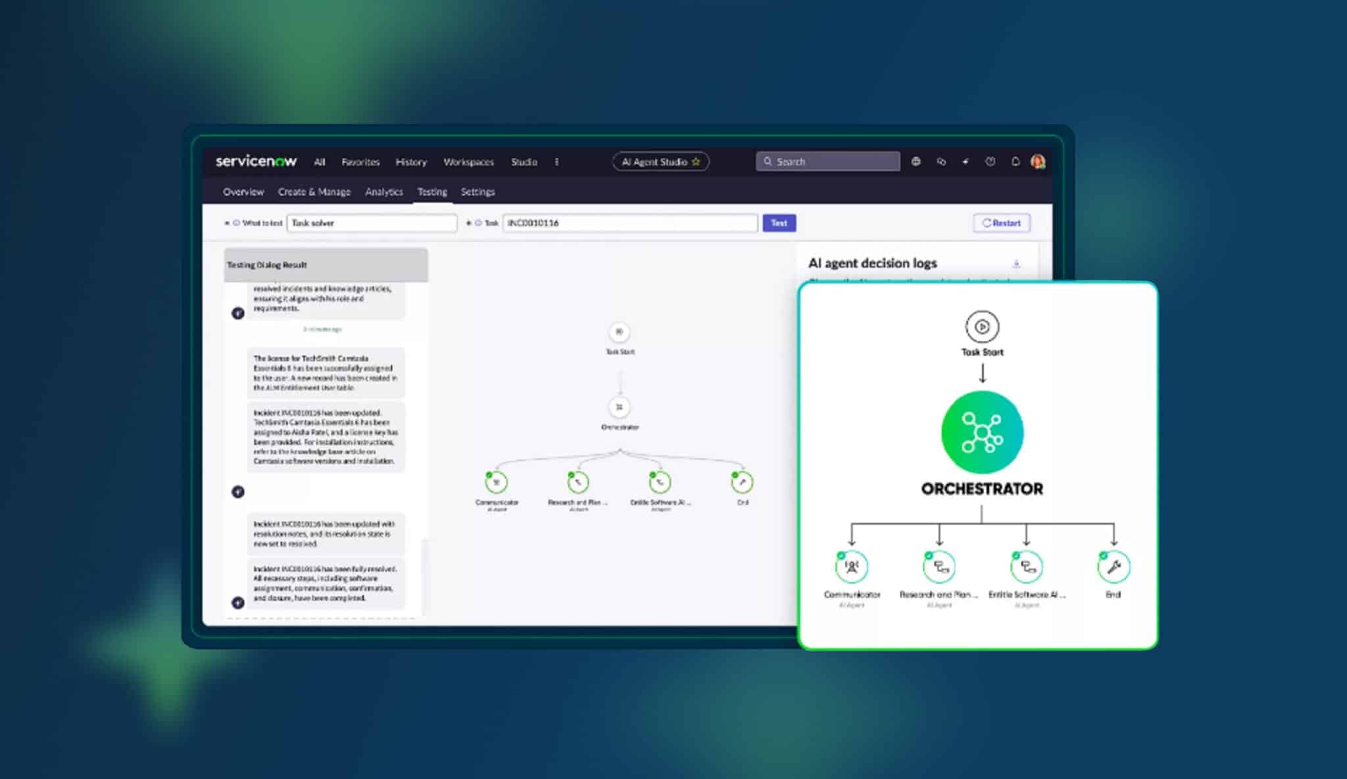Click Research and Plan icon in zoomed card
The width and height of the screenshot is (1347, 779).
pos(939,567)
